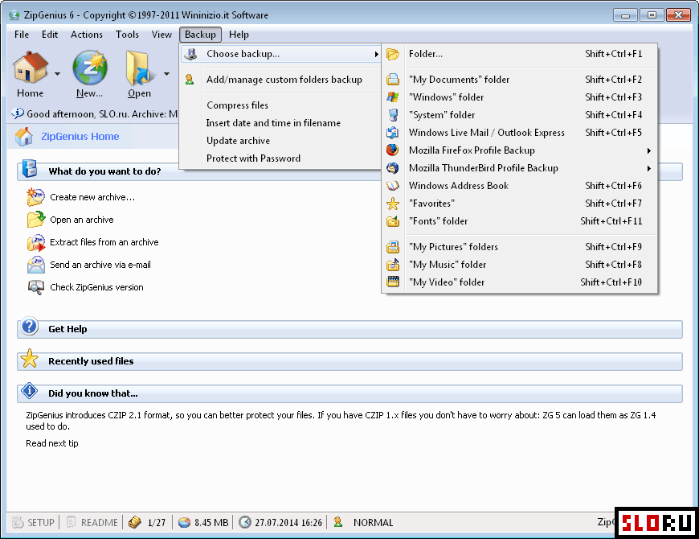
Task: Click the Favorites star icon in submenu
Action: (x=393, y=204)
